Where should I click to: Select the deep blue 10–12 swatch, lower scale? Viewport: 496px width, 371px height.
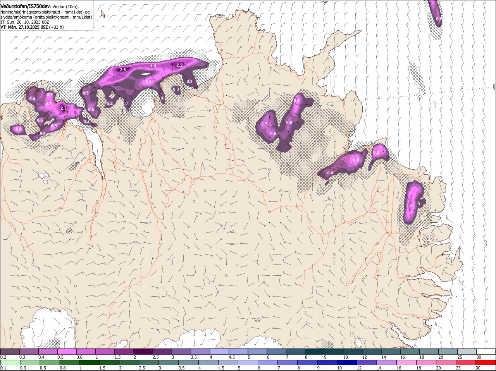click(x=347, y=362)
